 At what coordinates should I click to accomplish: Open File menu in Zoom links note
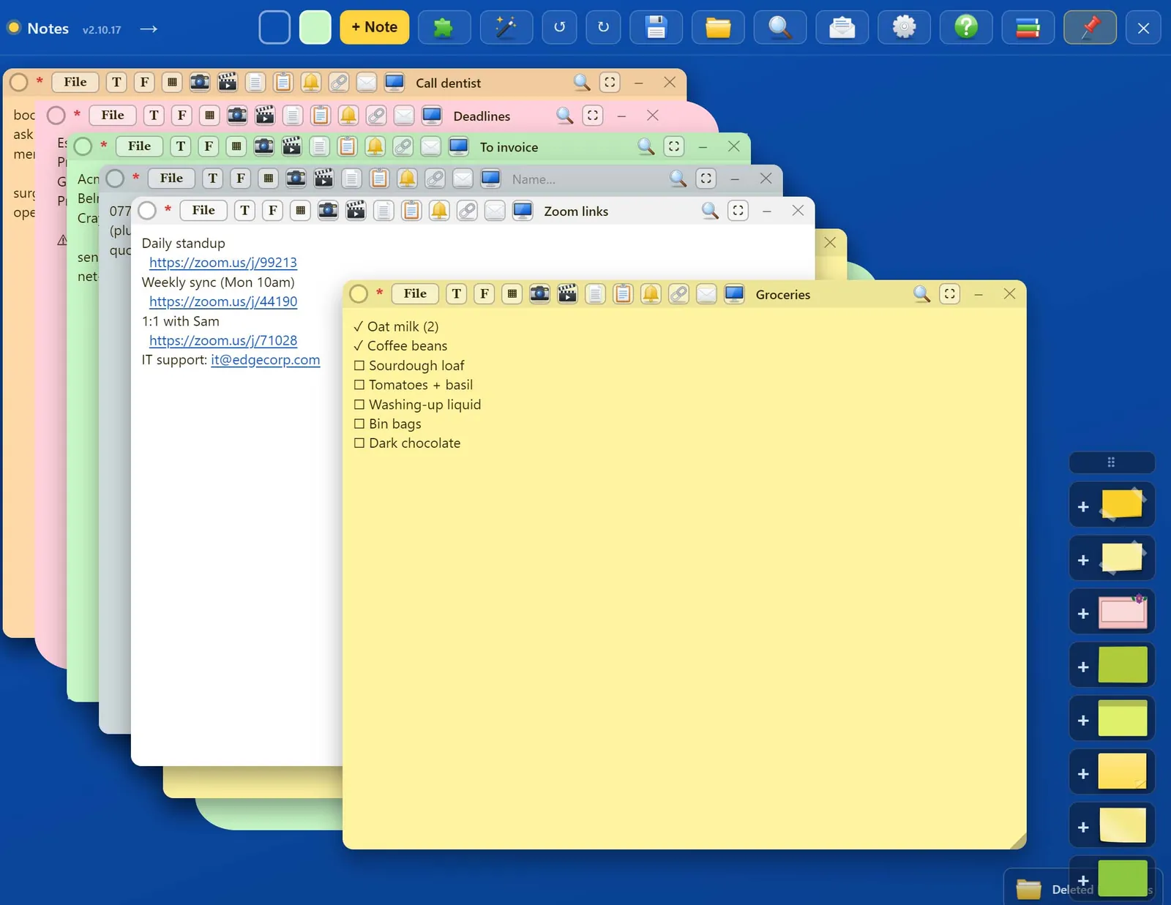tap(203, 210)
